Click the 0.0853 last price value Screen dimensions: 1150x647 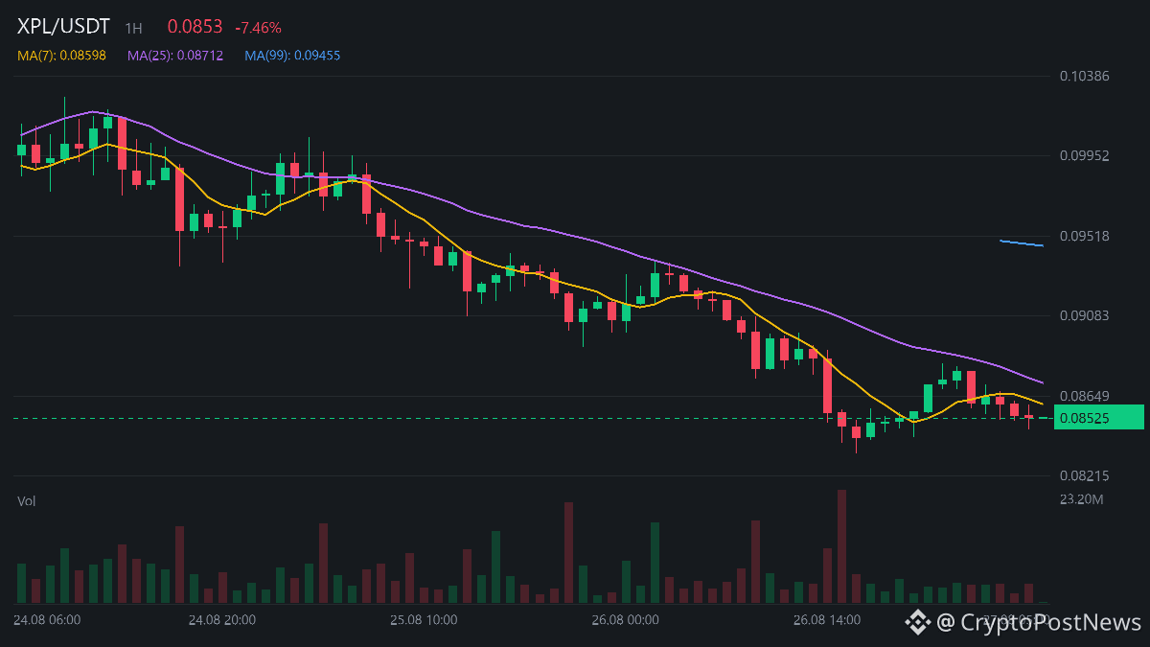click(195, 28)
